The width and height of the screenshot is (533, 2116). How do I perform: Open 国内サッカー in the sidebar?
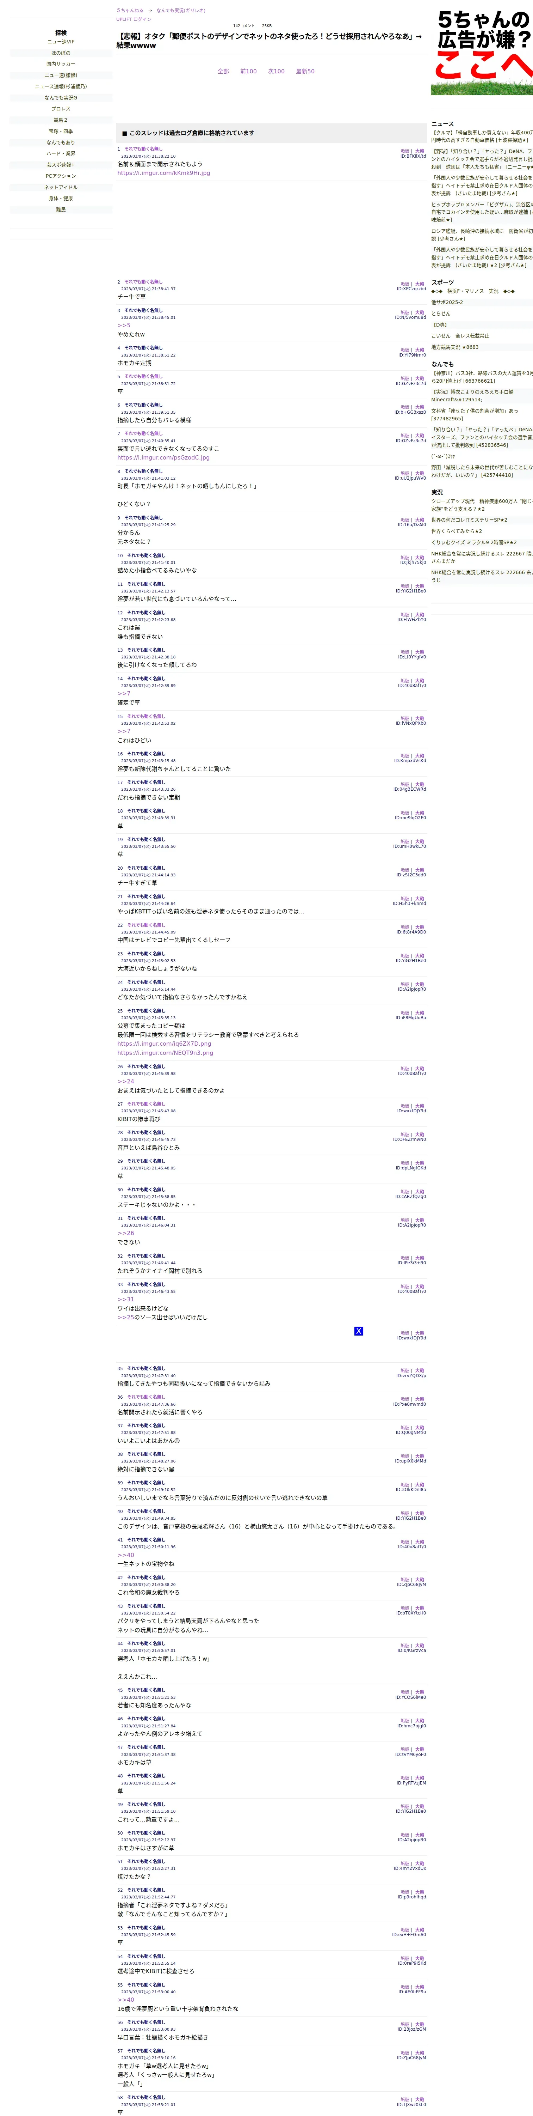point(61,64)
